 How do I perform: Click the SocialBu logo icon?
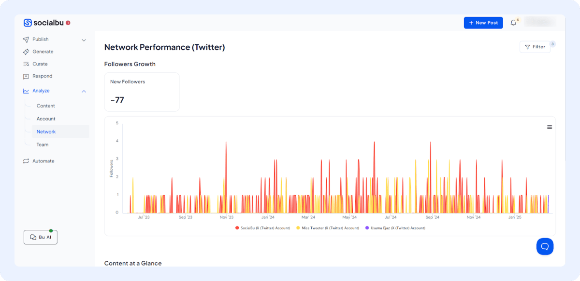coord(28,23)
